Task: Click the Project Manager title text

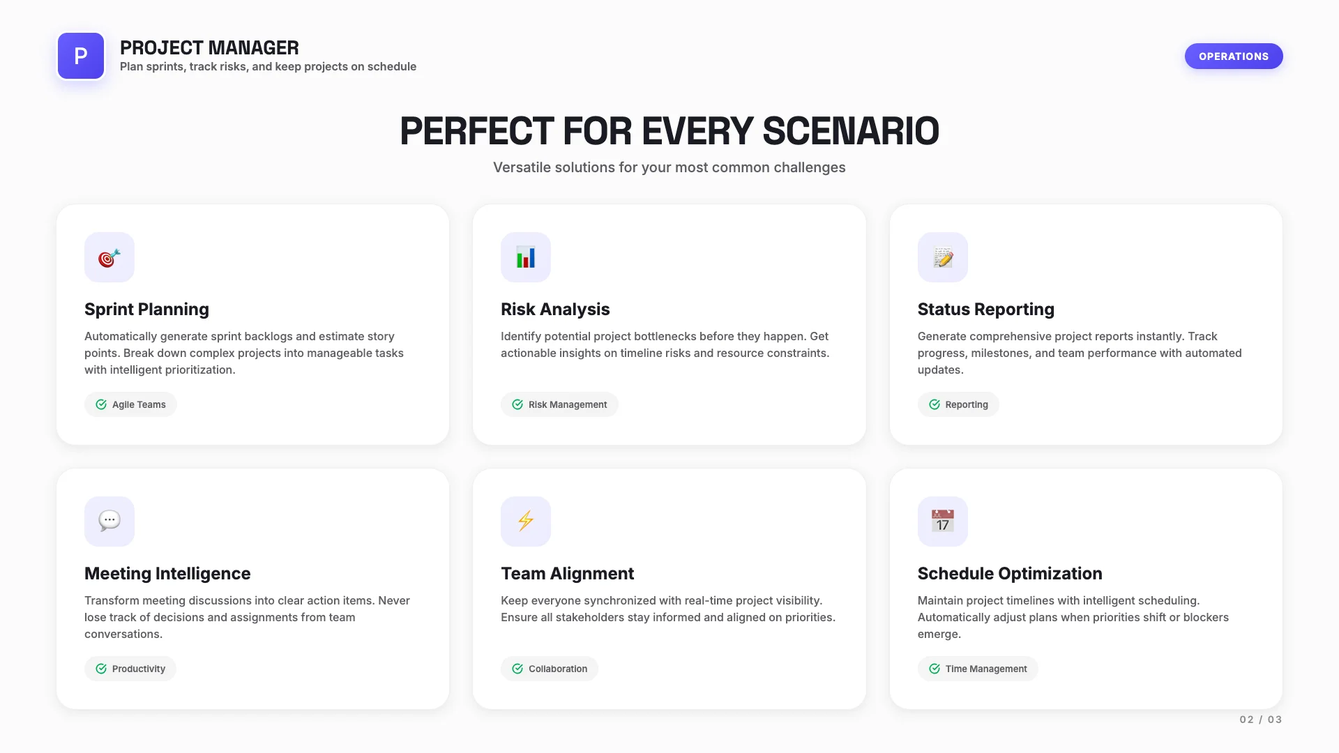Action: [x=209, y=47]
